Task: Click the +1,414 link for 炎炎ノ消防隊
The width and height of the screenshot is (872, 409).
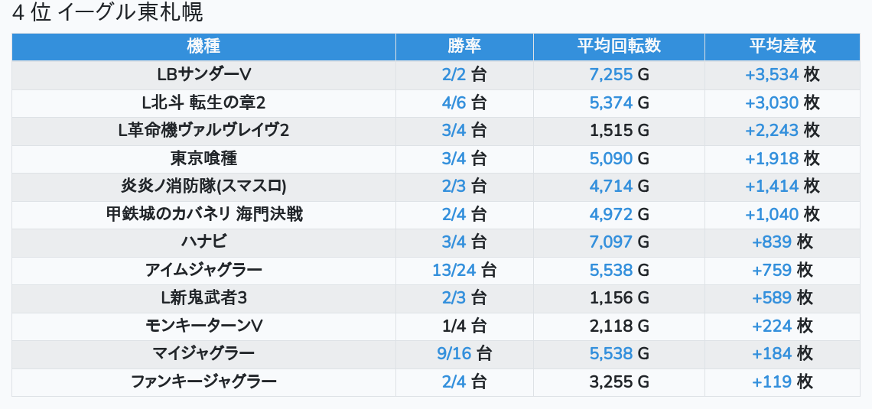Action: click(x=771, y=187)
